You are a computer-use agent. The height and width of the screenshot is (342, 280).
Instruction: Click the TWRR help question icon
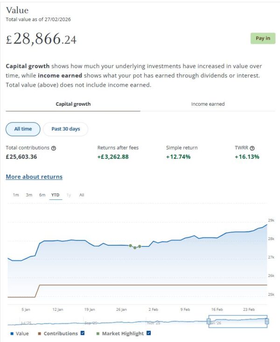[x=252, y=148]
